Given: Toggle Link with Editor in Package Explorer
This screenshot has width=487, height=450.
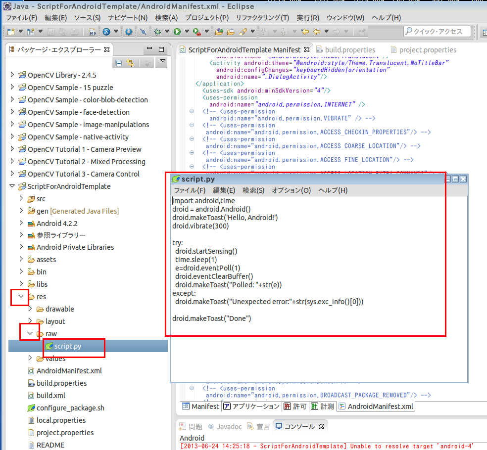Looking at the screenshot, I should click(x=130, y=63).
